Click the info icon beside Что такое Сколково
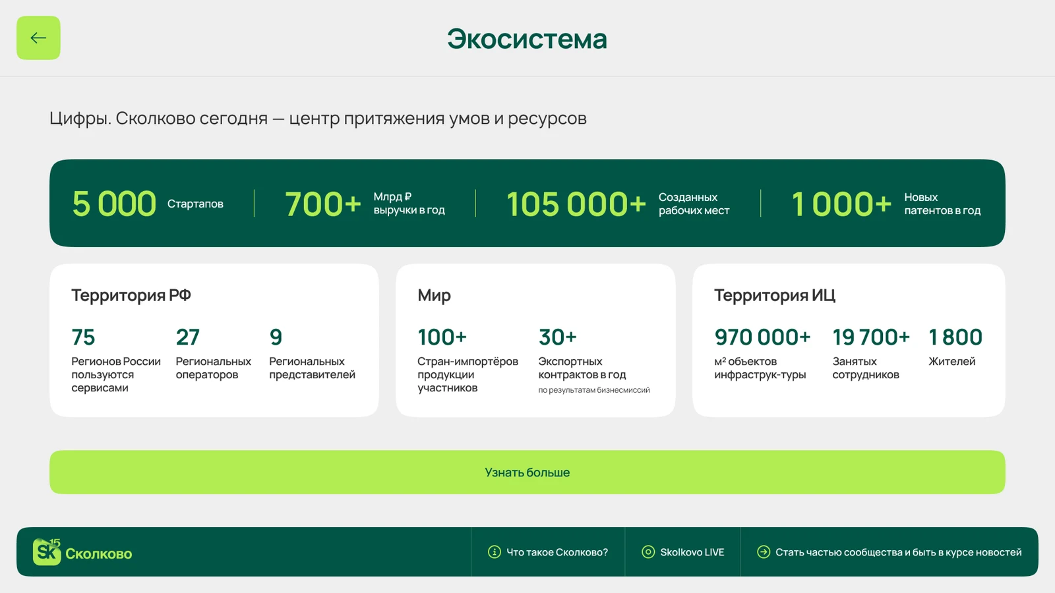 (494, 552)
